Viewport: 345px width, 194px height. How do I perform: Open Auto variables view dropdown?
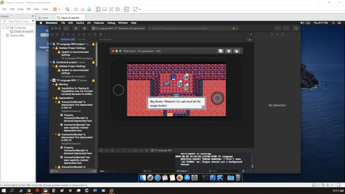click(x=103, y=171)
